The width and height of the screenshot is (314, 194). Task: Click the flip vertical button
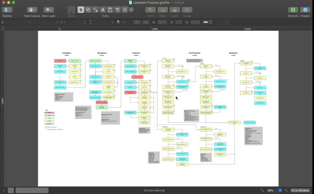tap(146, 22)
